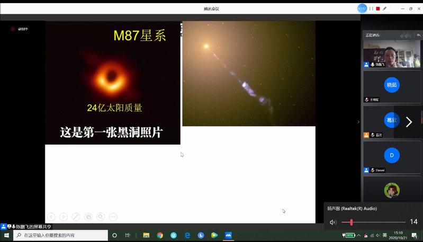Screen dimensions: 423x242
Task: Stop recording with the red square button
Action: pyautogui.click(x=378, y=8)
